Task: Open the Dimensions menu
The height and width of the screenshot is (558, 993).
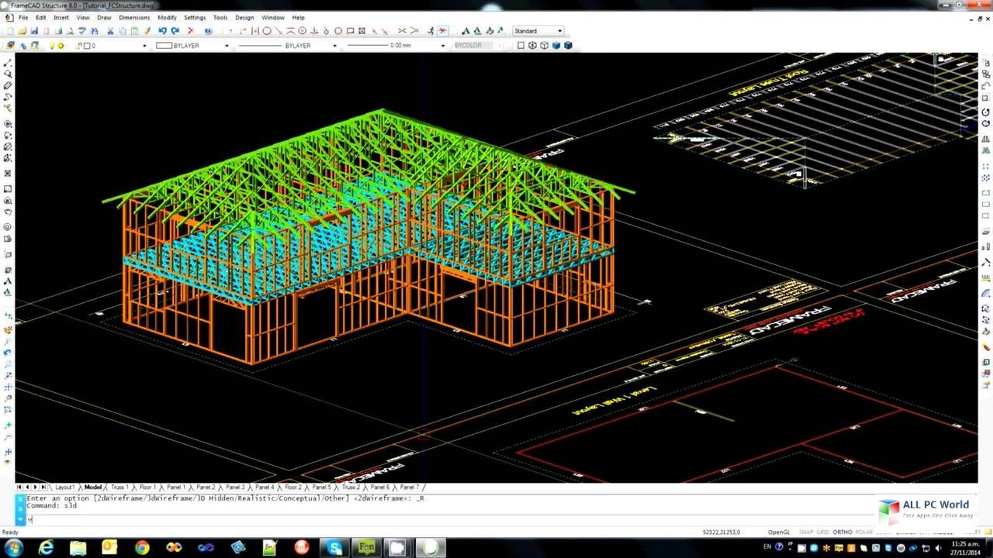Action: click(134, 17)
